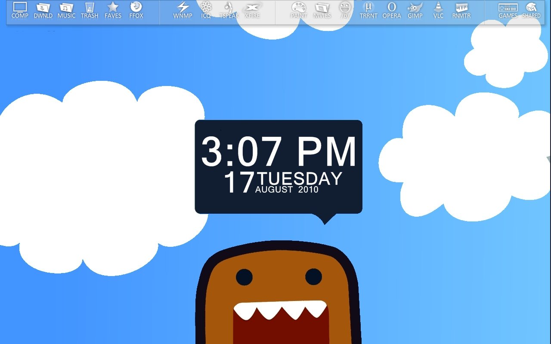This screenshot has height=344, width=551.
Task: Launch GIMP from the dock
Action: (x=415, y=10)
